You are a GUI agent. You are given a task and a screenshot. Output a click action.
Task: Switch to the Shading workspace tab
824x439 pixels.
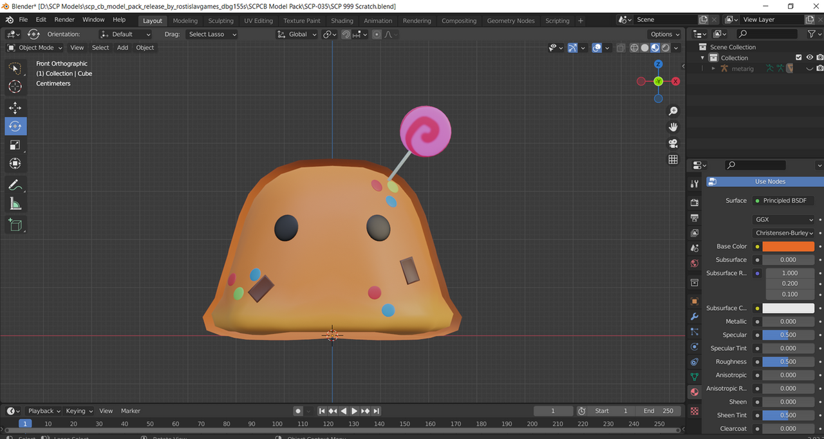click(342, 21)
